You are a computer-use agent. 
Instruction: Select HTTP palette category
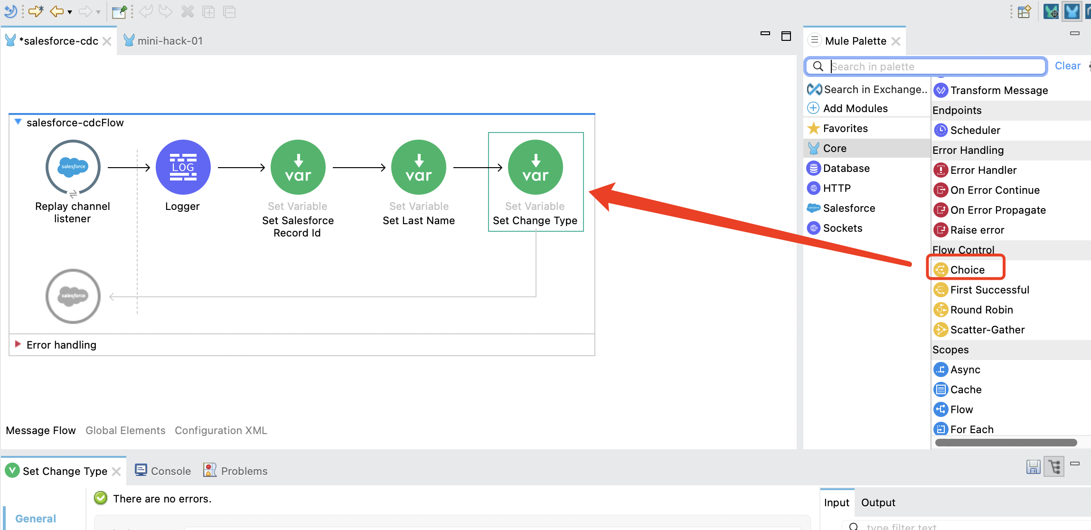(829, 188)
